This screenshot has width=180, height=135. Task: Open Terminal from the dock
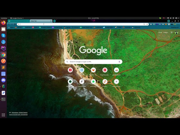(3, 99)
